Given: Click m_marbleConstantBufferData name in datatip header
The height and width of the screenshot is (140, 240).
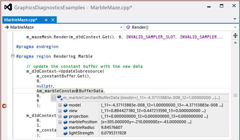Looking at the screenshot, I should (x=91, y=98).
